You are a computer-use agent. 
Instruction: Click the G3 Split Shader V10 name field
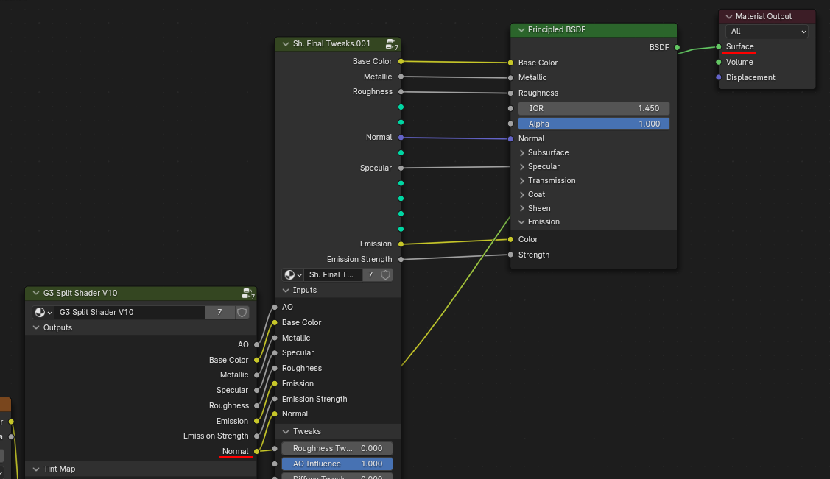pyautogui.click(x=129, y=312)
